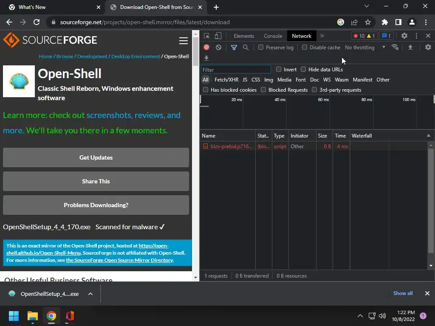The width and height of the screenshot is (435, 326).
Task: Enable Disable cache checkbox
Action: (305, 48)
